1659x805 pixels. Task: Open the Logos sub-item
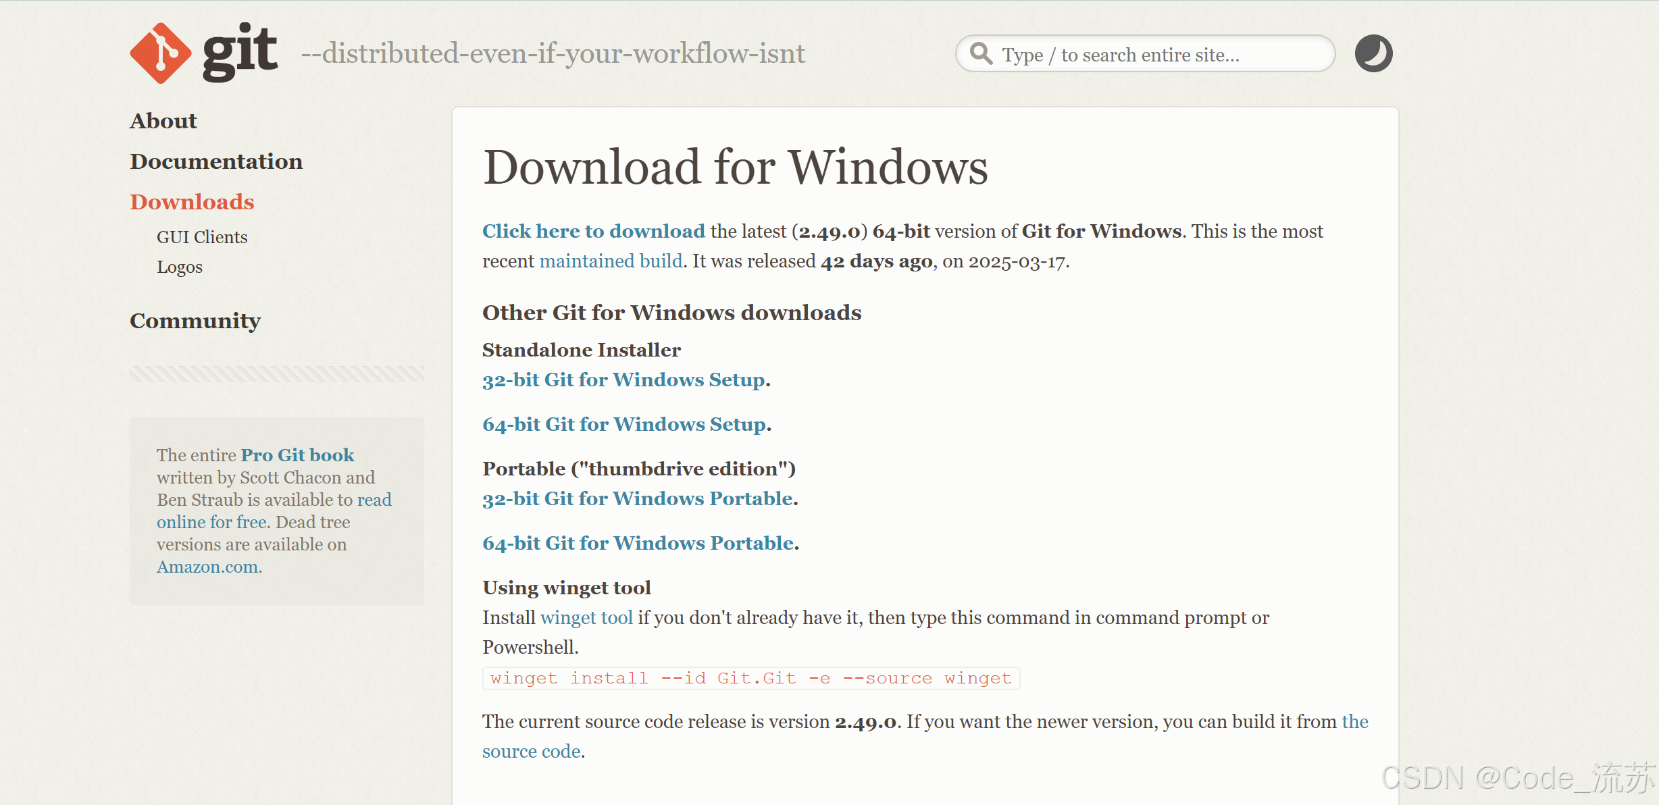coord(180,267)
